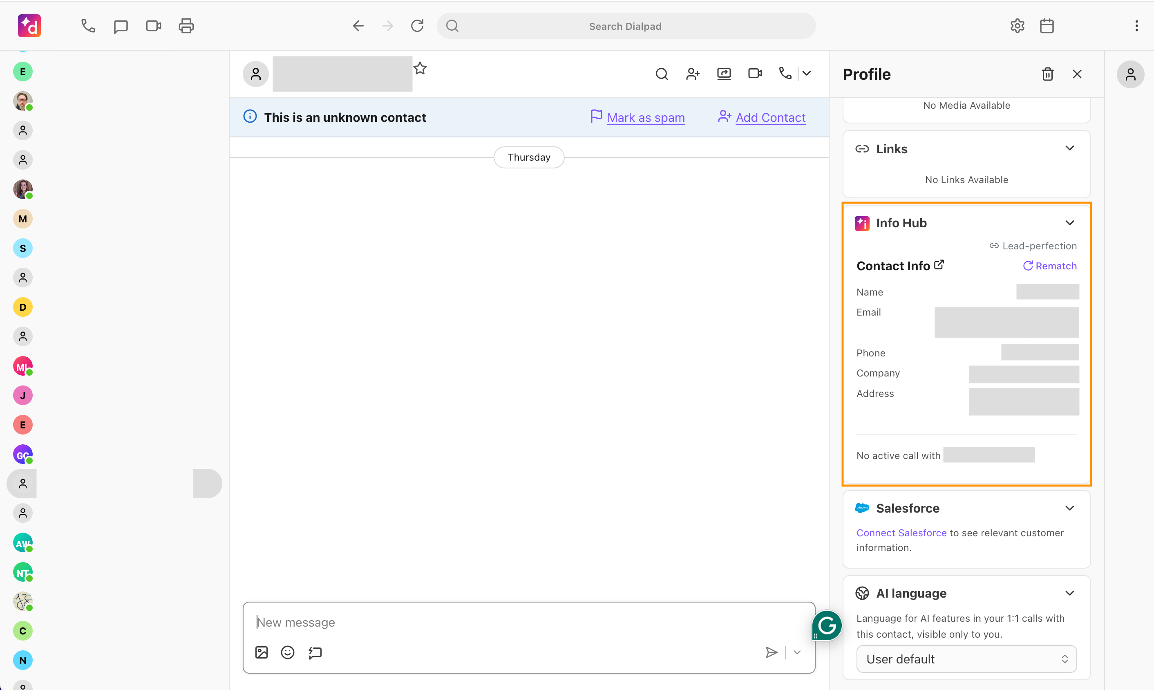The height and width of the screenshot is (690, 1154).
Task: Open my account avatar at top right
Action: 1130,74
